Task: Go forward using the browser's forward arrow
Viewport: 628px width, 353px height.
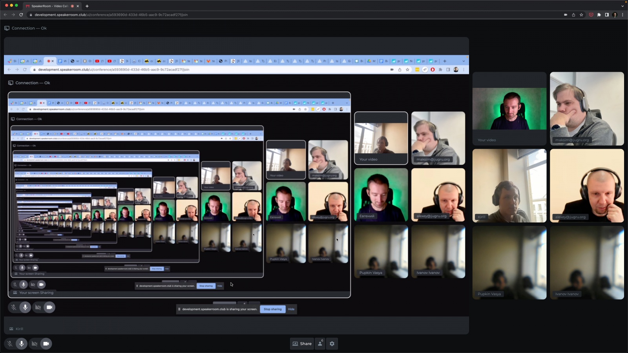Action: [13, 15]
